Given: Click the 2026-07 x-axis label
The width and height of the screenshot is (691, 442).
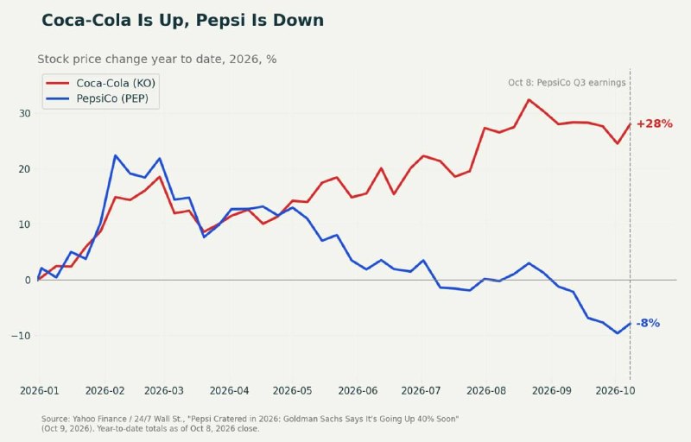Looking at the screenshot, I should pyautogui.click(x=421, y=391).
